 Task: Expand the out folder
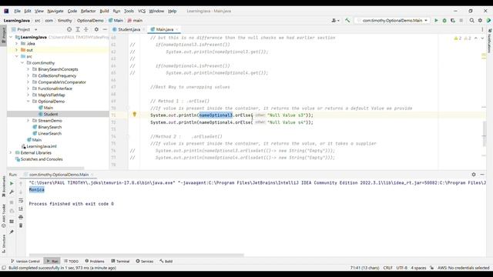(x=17, y=50)
